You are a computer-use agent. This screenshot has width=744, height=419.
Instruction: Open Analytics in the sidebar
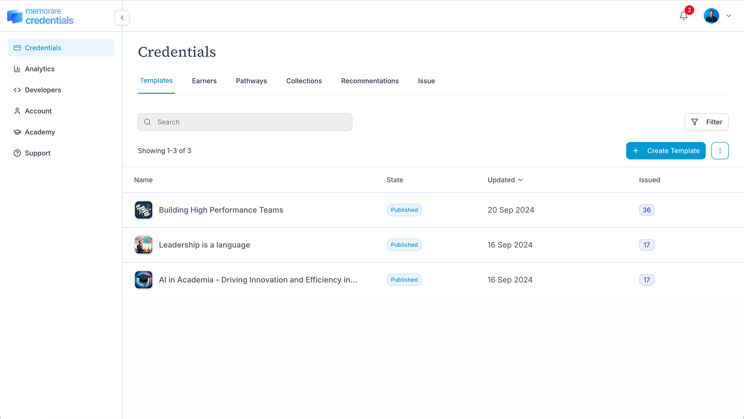pos(61,69)
